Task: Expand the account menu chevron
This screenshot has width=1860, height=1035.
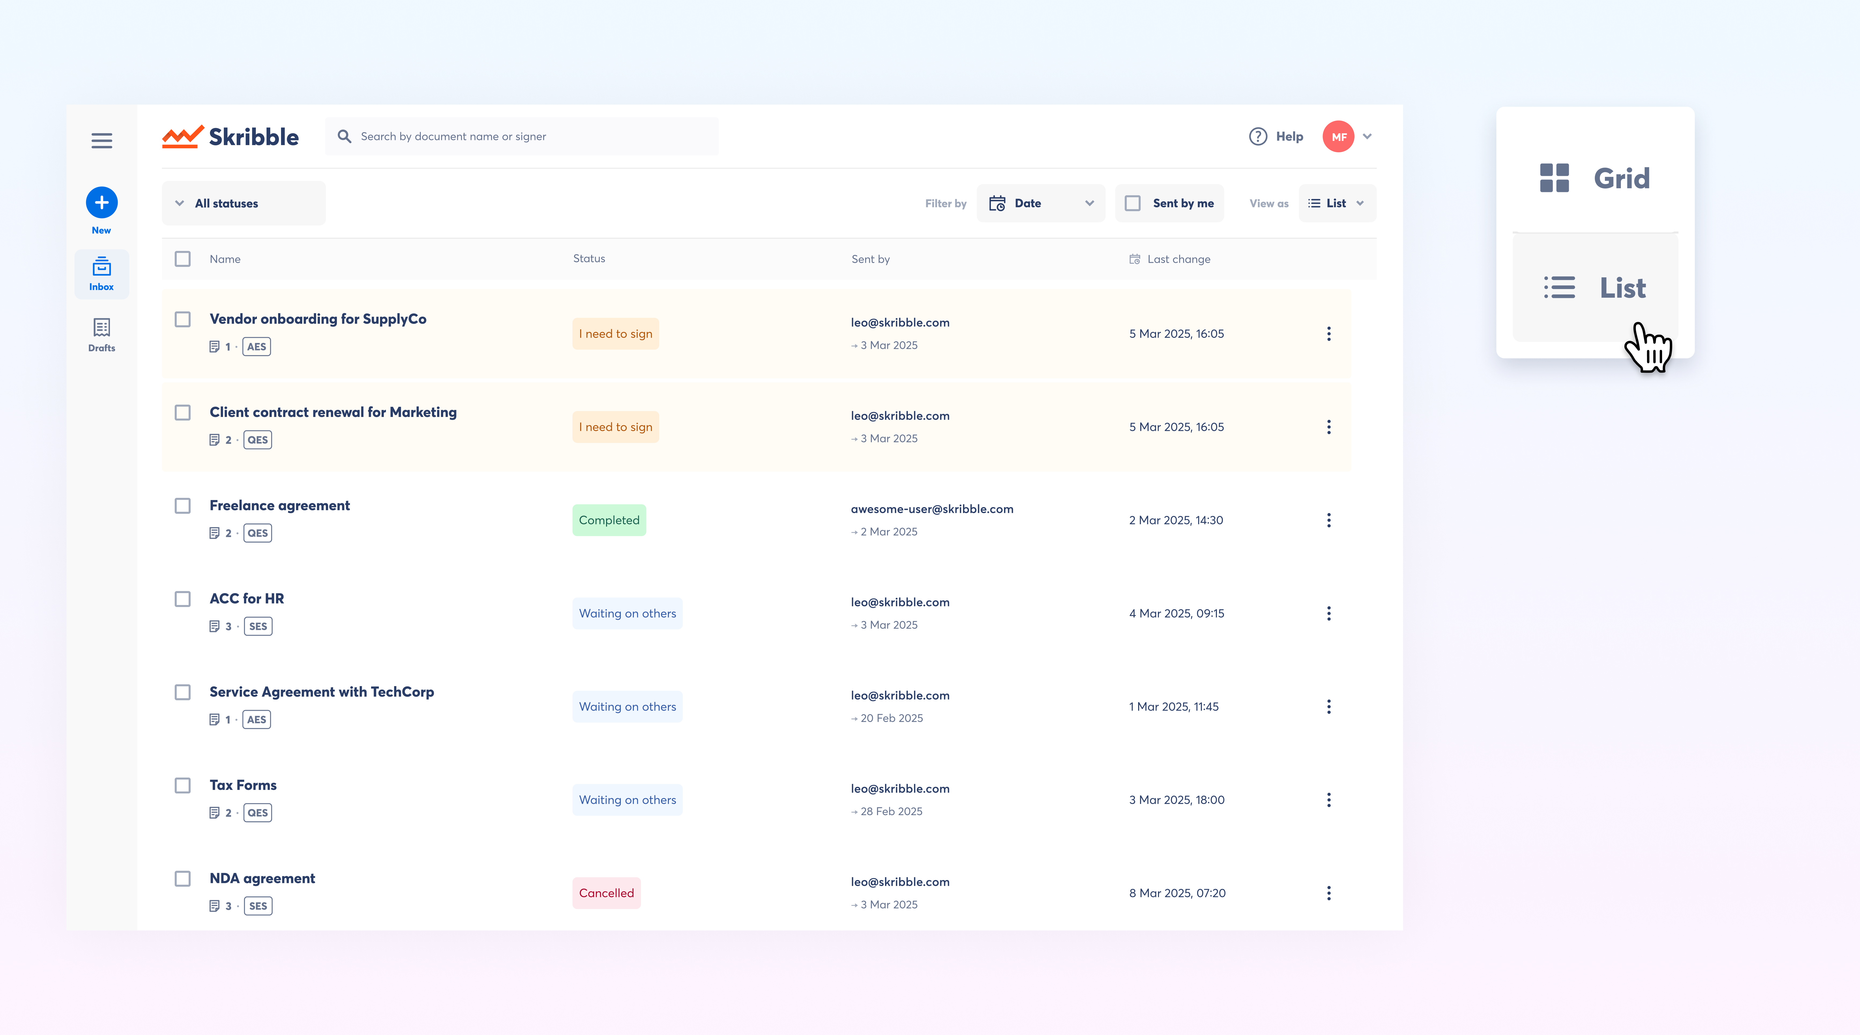Action: [x=1367, y=136]
